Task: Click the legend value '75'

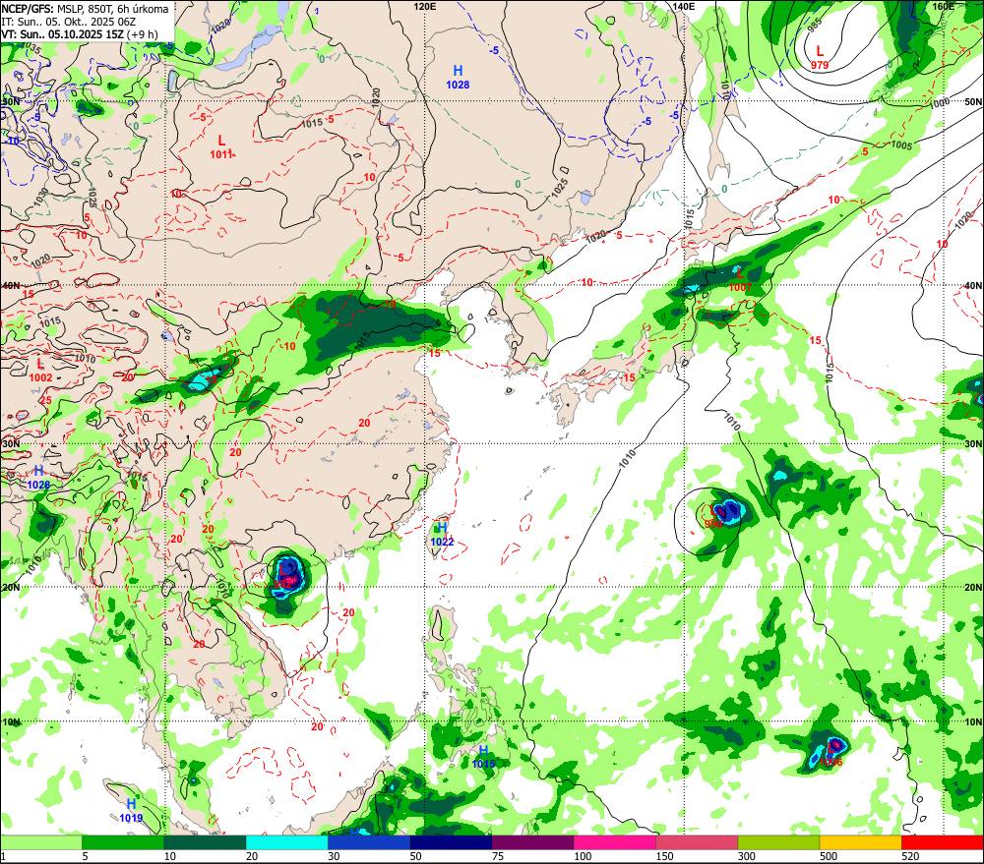Action: pos(498,856)
